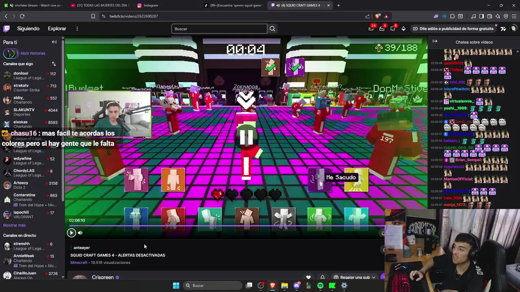Viewport: 520px width, 292px height.
Task: Open Brave Shields lion icon
Action: pyautogui.click(x=377, y=16)
